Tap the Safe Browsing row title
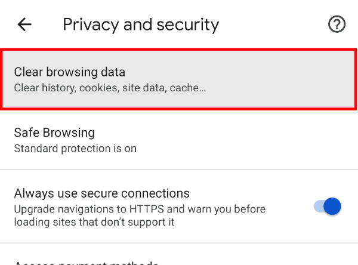 click(54, 132)
